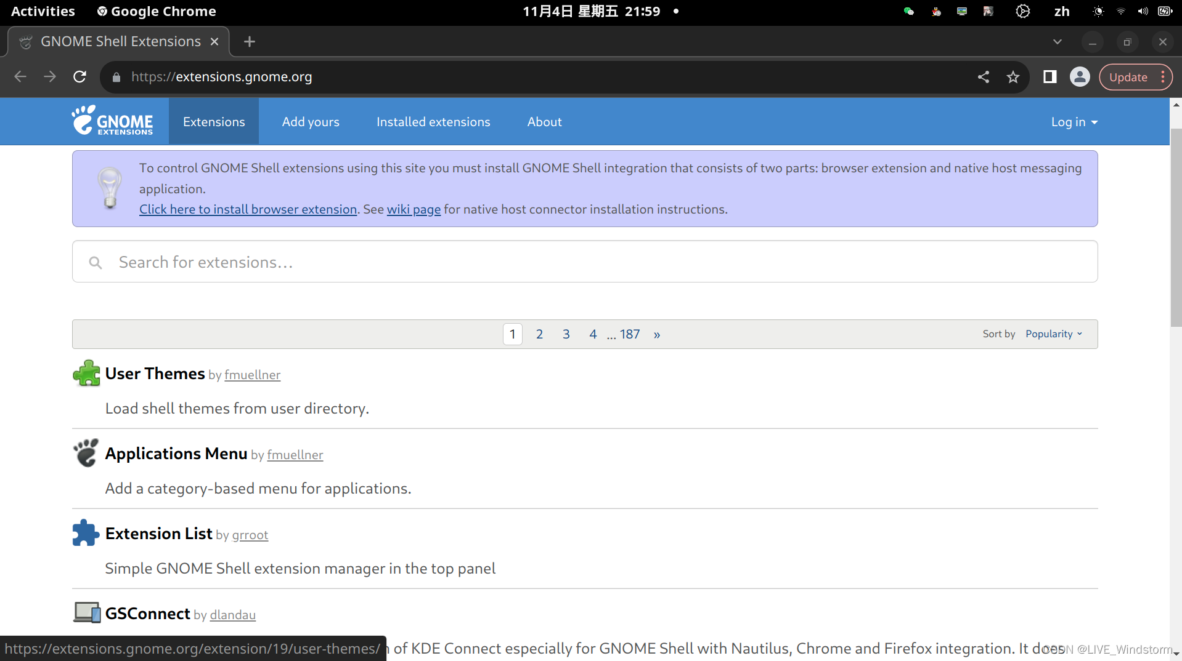Open the Activities overview

click(43, 11)
